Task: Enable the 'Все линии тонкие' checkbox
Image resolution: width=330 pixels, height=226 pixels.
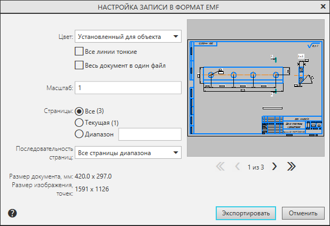Action: pos(79,52)
